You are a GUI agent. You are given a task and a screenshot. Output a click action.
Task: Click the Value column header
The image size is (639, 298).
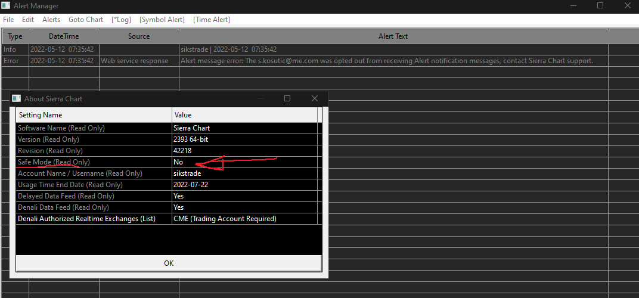point(244,115)
